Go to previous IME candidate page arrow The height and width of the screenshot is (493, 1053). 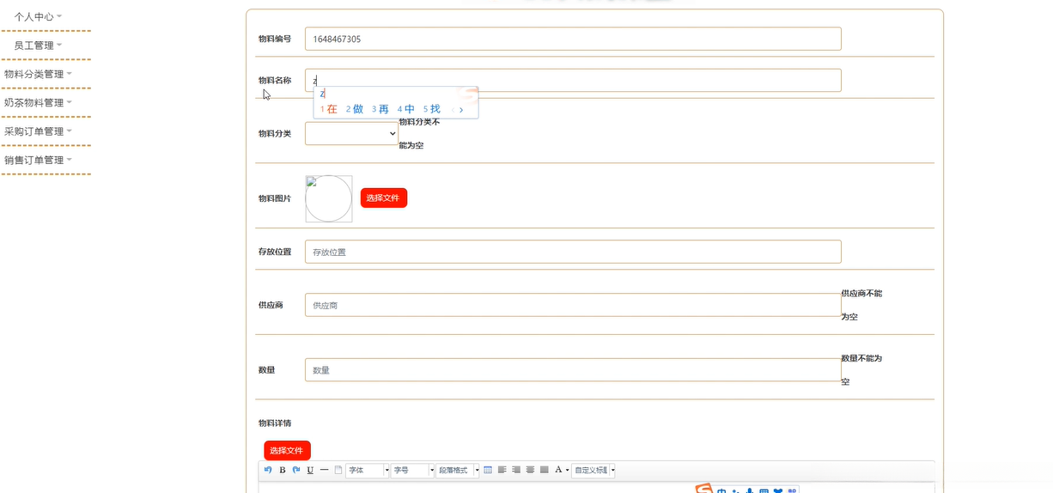click(453, 110)
